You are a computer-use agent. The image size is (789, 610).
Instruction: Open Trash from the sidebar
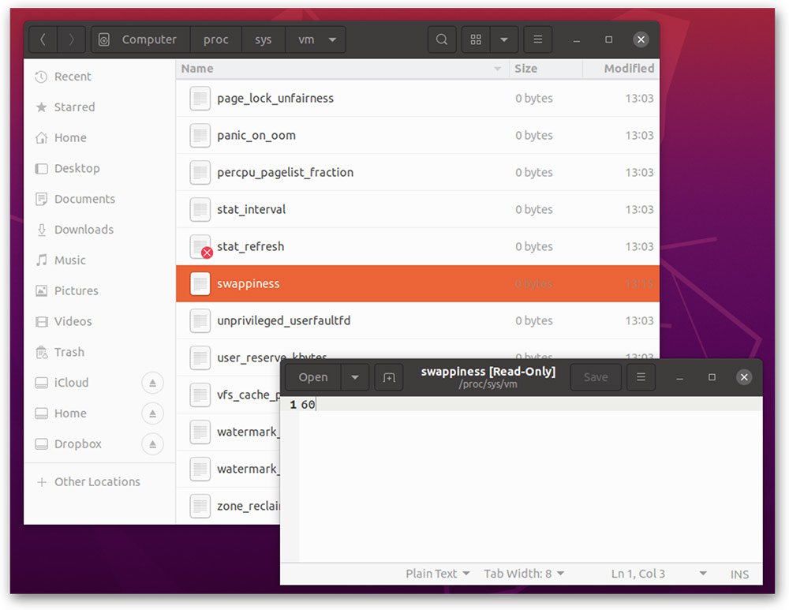68,352
